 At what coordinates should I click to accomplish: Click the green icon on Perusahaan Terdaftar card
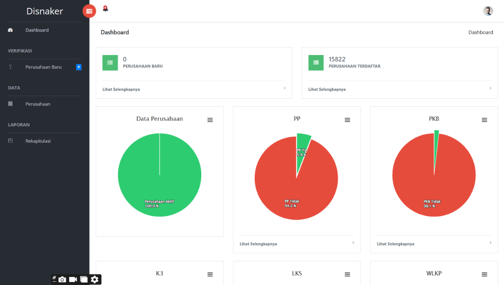pos(316,62)
